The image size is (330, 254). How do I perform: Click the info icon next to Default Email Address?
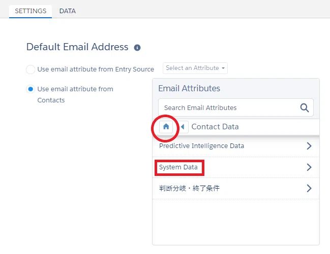(137, 48)
